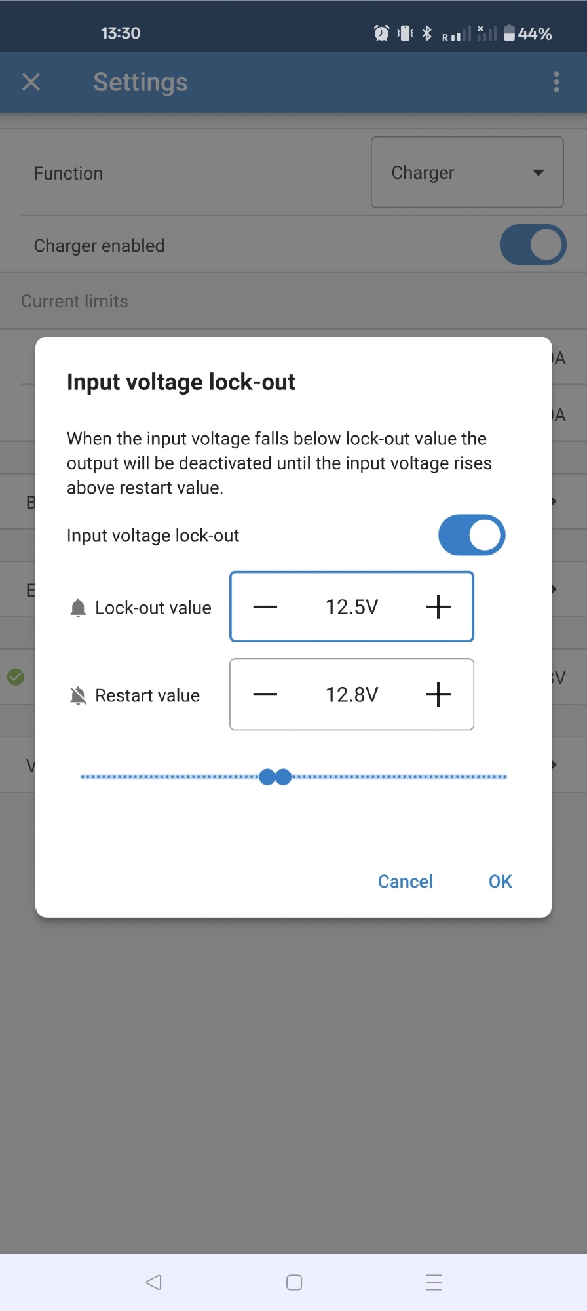Increase the lock-out value with plus
The image size is (587, 1311).
pyautogui.click(x=438, y=607)
